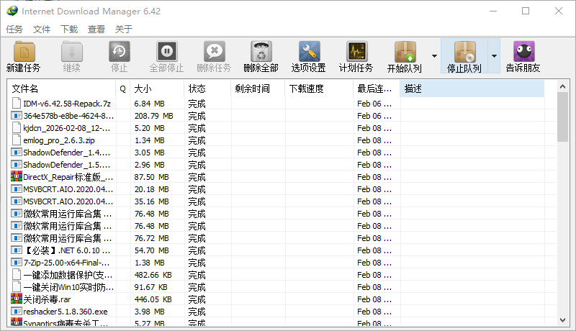The width and height of the screenshot is (576, 331).
Task: Click the 停止队列 (stop queue) icon
Action: coord(464,53)
